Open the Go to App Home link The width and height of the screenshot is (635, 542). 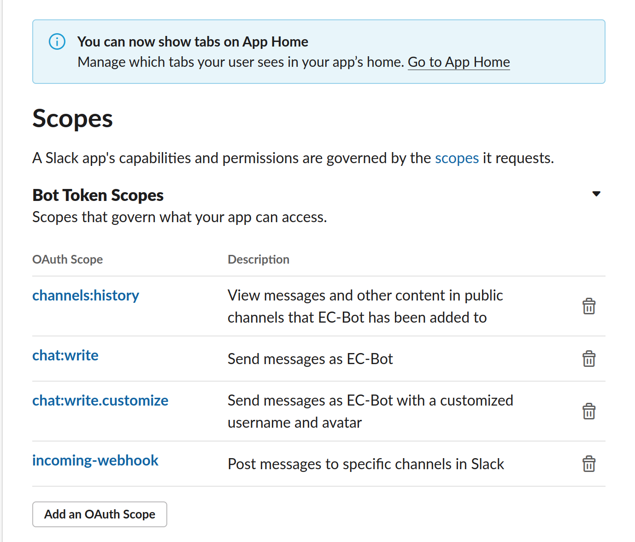[x=459, y=62]
